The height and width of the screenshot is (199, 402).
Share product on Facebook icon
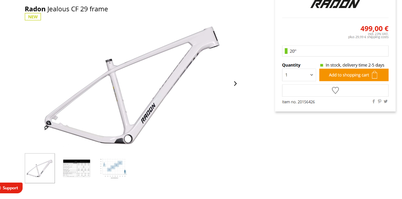(x=374, y=101)
